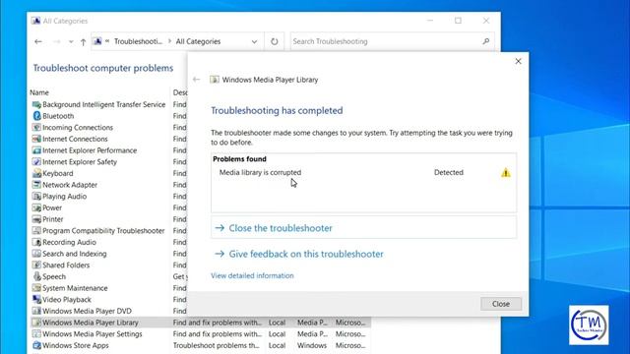Click Internet Explorer Safety text

coord(80,162)
